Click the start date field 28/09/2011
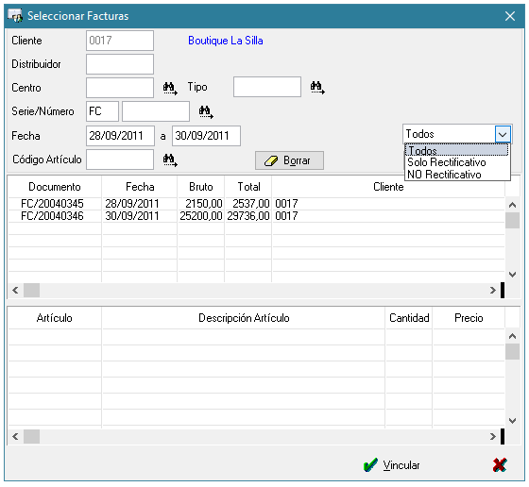 coord(120,136)
